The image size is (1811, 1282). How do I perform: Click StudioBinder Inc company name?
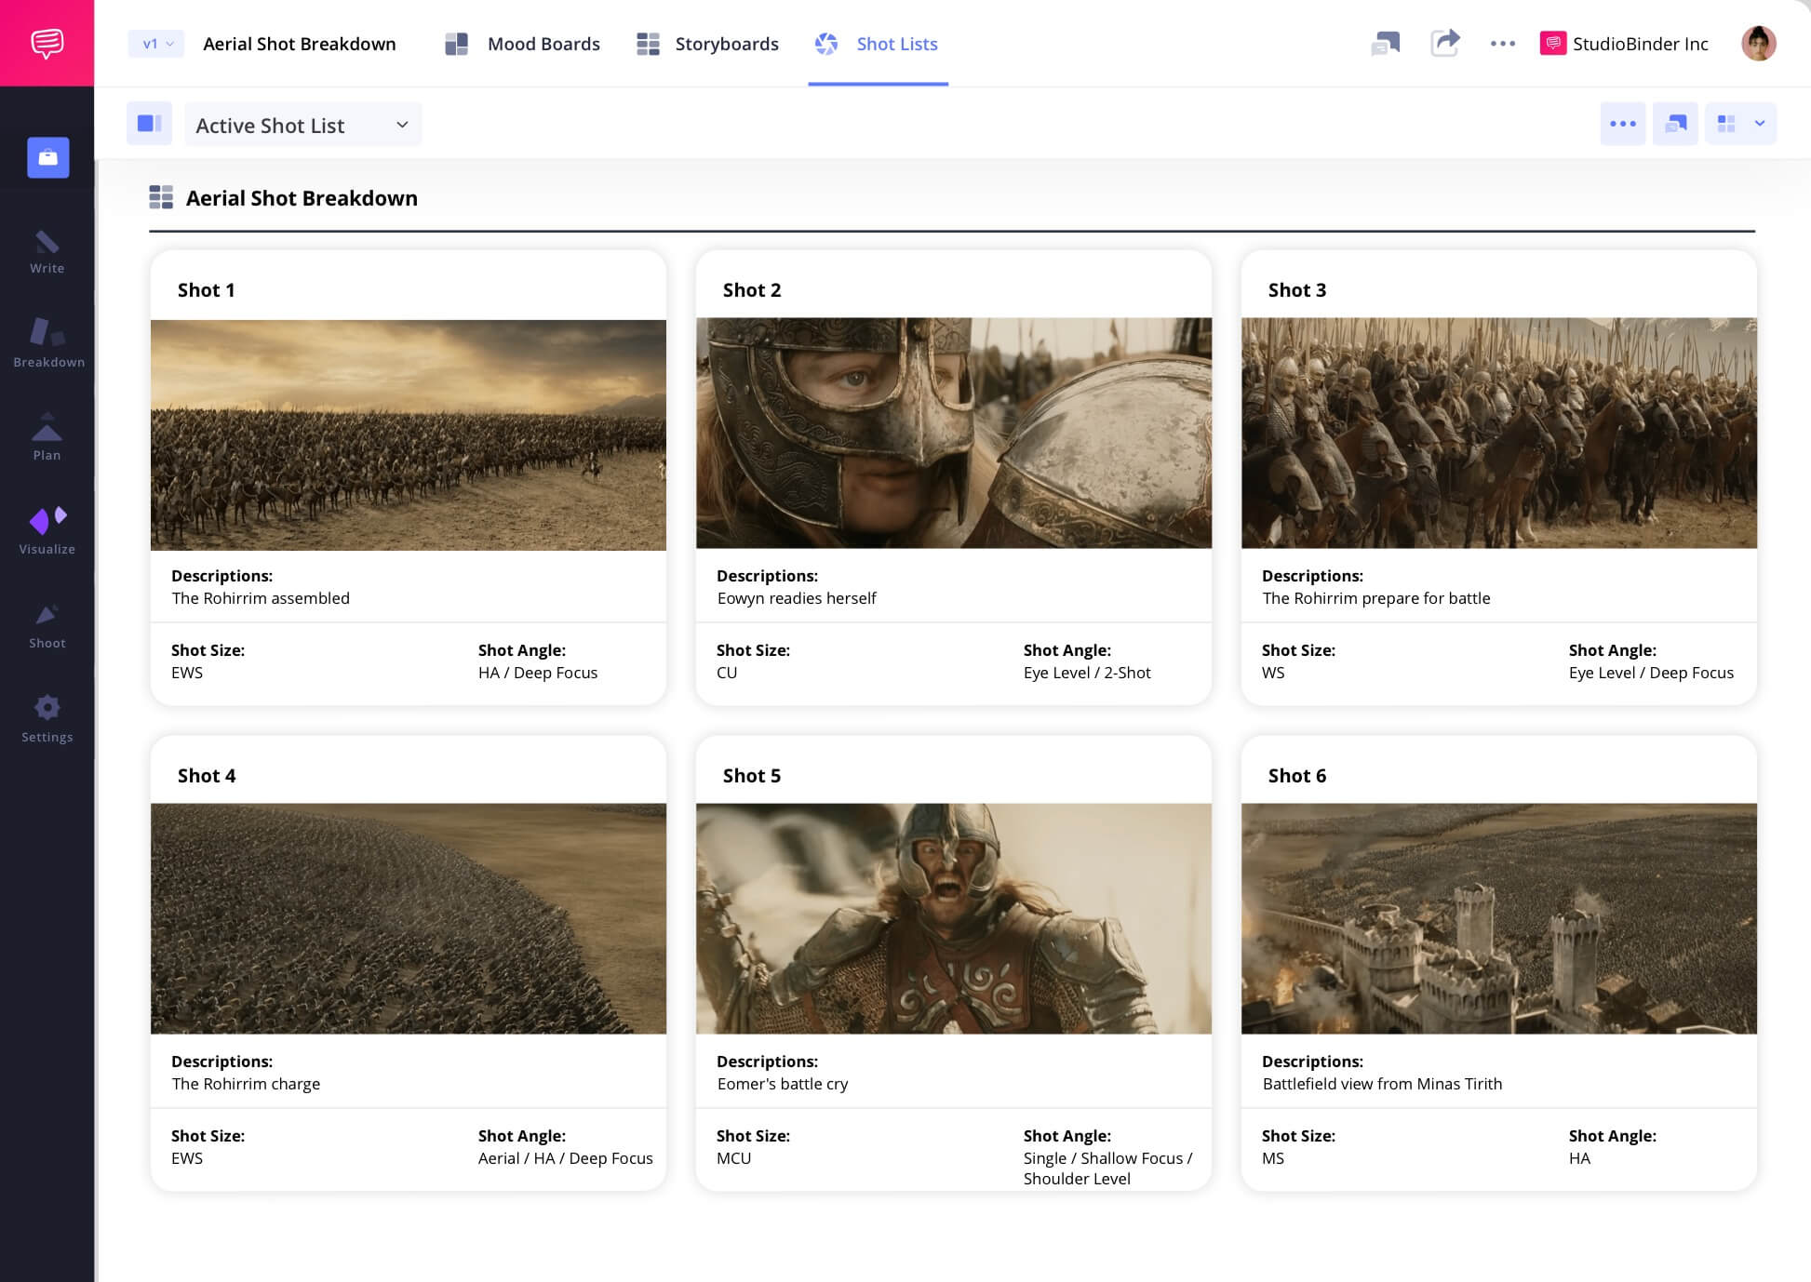click(1640, 44)
